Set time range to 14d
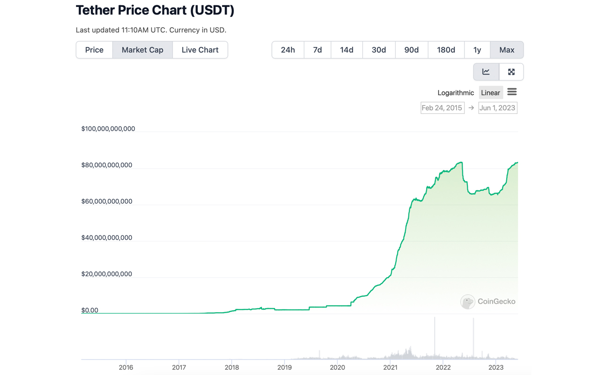Screen dimensions: 600x375 pyautogui.click(x=346, y=50)
